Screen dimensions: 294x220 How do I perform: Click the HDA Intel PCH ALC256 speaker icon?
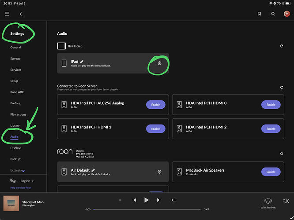[64, 105]
